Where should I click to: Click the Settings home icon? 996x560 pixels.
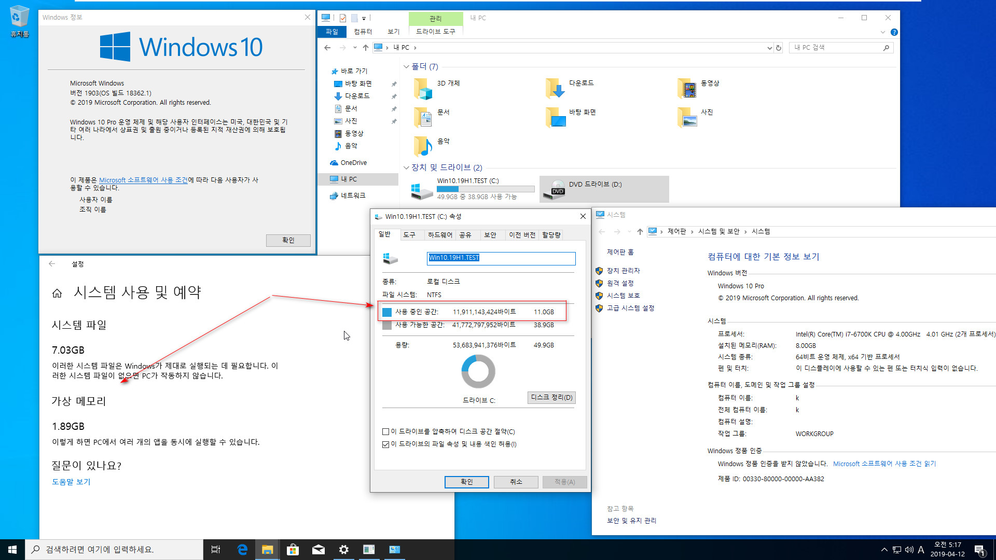[x=57, y=293]
